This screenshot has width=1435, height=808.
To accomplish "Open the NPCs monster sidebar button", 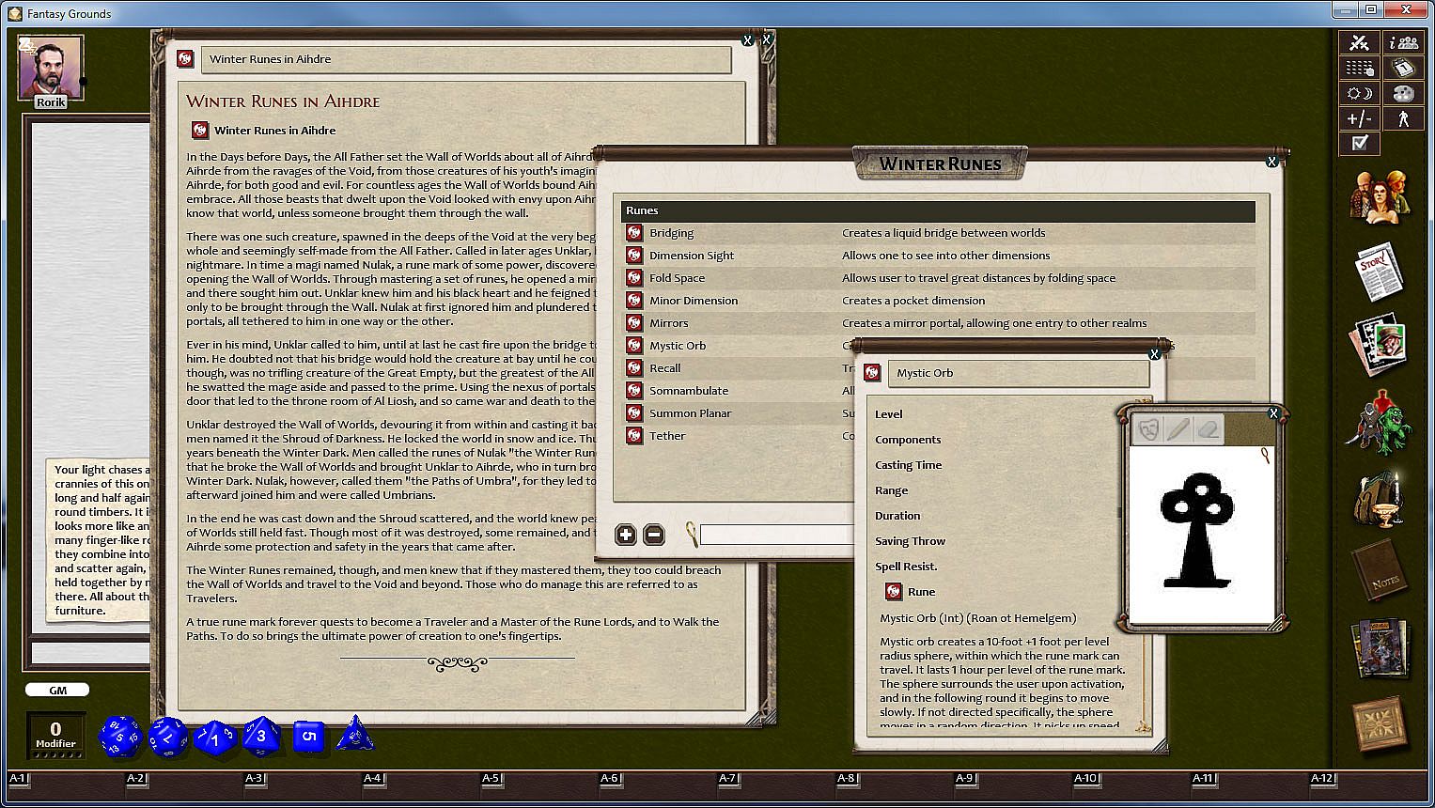I will click(x=1379, y=425).
